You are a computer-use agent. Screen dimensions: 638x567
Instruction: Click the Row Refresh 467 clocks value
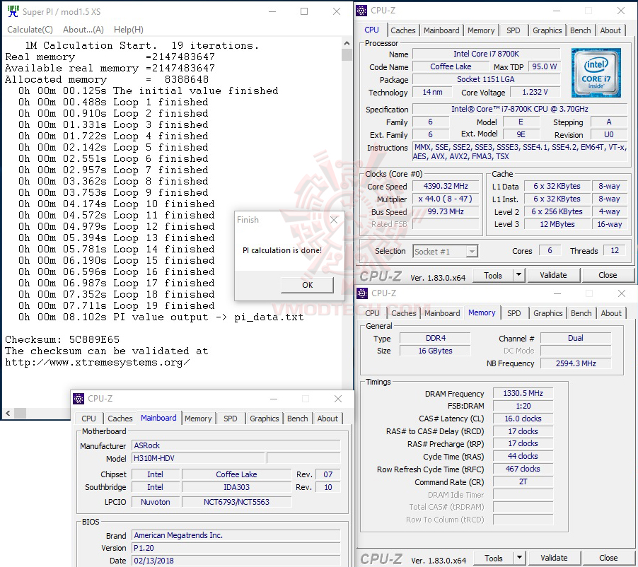(523, 469)
